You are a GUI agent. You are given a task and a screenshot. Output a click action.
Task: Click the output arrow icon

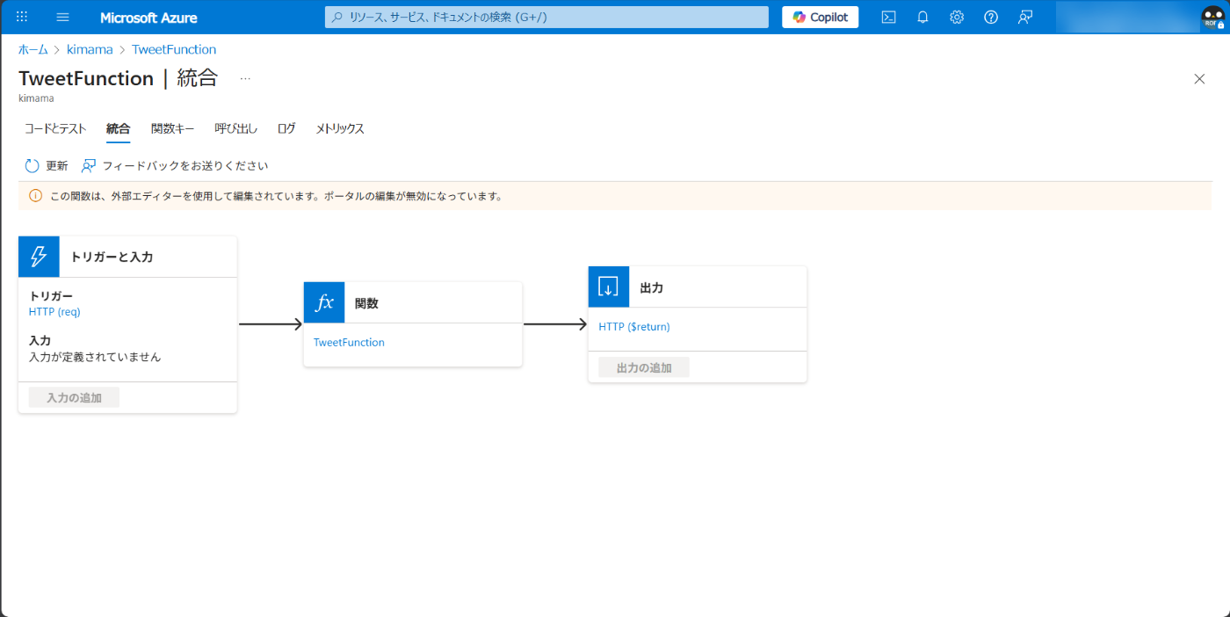609,287
